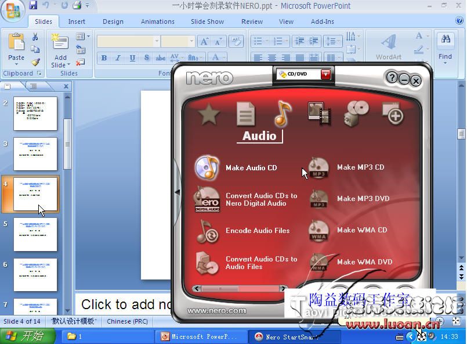Image resolution: width=467 pixels, height=344 pixels.
Task: Expand Nero CD/DVD disc type dropdown
Action: (x=325, y=74)
